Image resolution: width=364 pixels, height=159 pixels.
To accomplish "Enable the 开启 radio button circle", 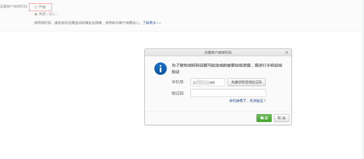I will coord(36,7).
